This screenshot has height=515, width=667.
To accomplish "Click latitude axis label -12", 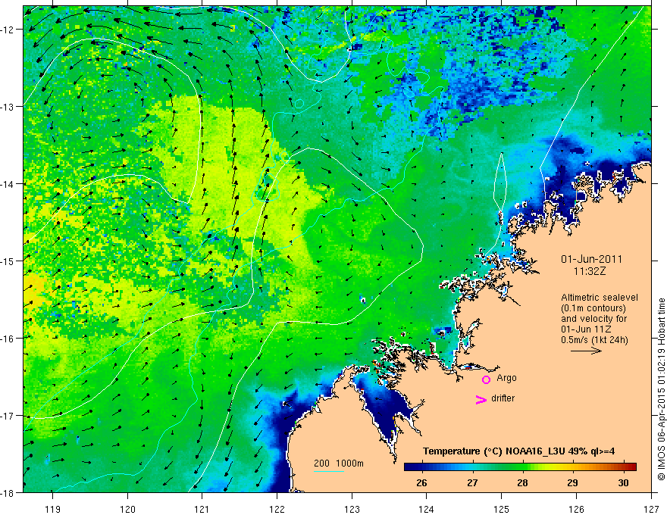I will pos(8,30).
